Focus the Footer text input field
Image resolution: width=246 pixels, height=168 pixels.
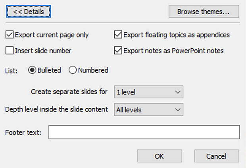144,132
